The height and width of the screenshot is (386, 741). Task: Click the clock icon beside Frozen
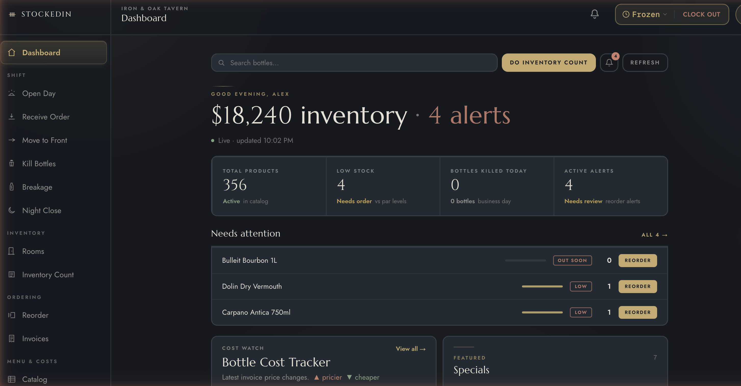click(626, 14)
